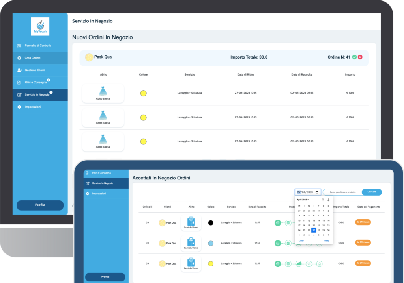
Task: Go to previous month with up arrow
Action: pos(323,200)
